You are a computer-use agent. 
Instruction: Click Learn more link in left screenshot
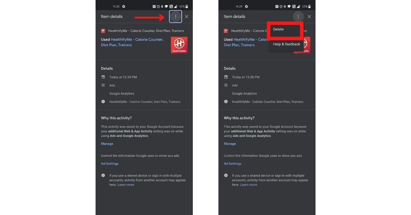click(x=126, y=185)
